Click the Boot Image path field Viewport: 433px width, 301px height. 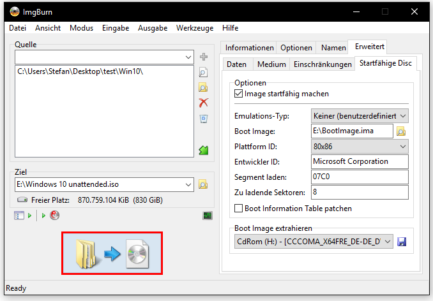(x=352, y=131)
